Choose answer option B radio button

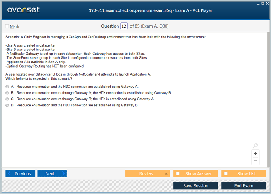7,93
